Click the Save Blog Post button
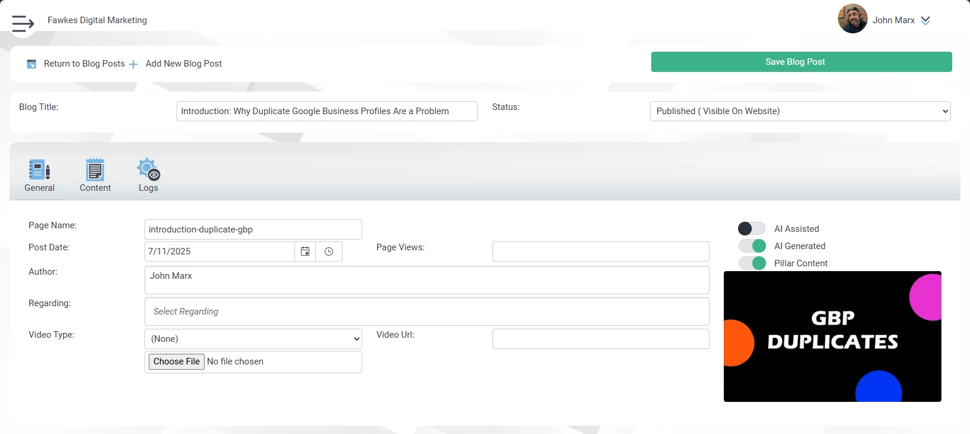The image size is (970, 434). (x=801, y=62)
